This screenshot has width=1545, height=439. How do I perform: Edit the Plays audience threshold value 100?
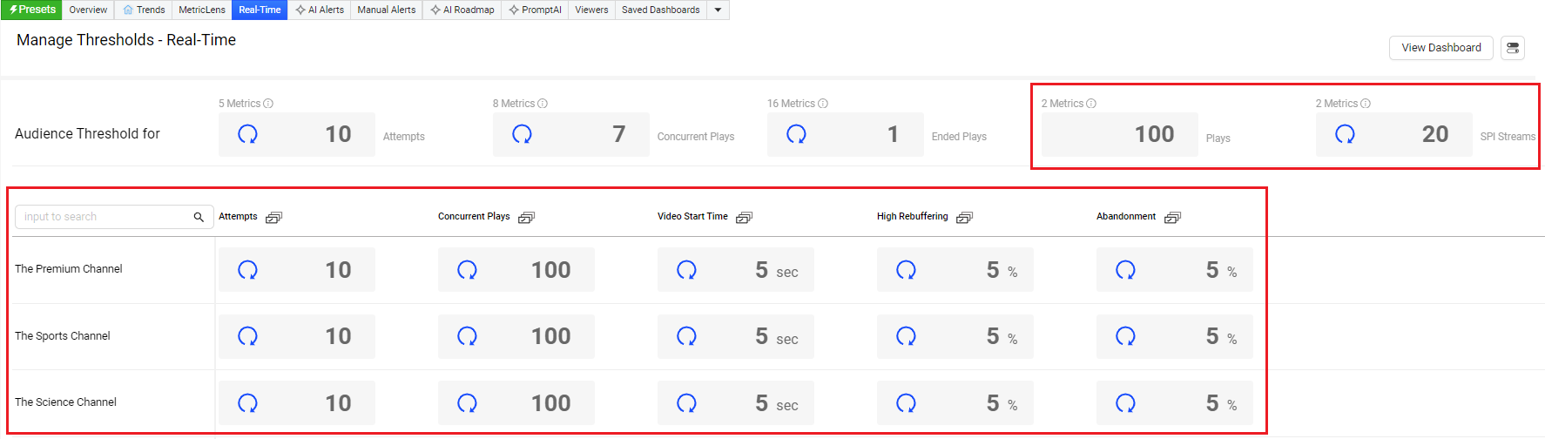pyautogui.click(x=1154, y=134)
